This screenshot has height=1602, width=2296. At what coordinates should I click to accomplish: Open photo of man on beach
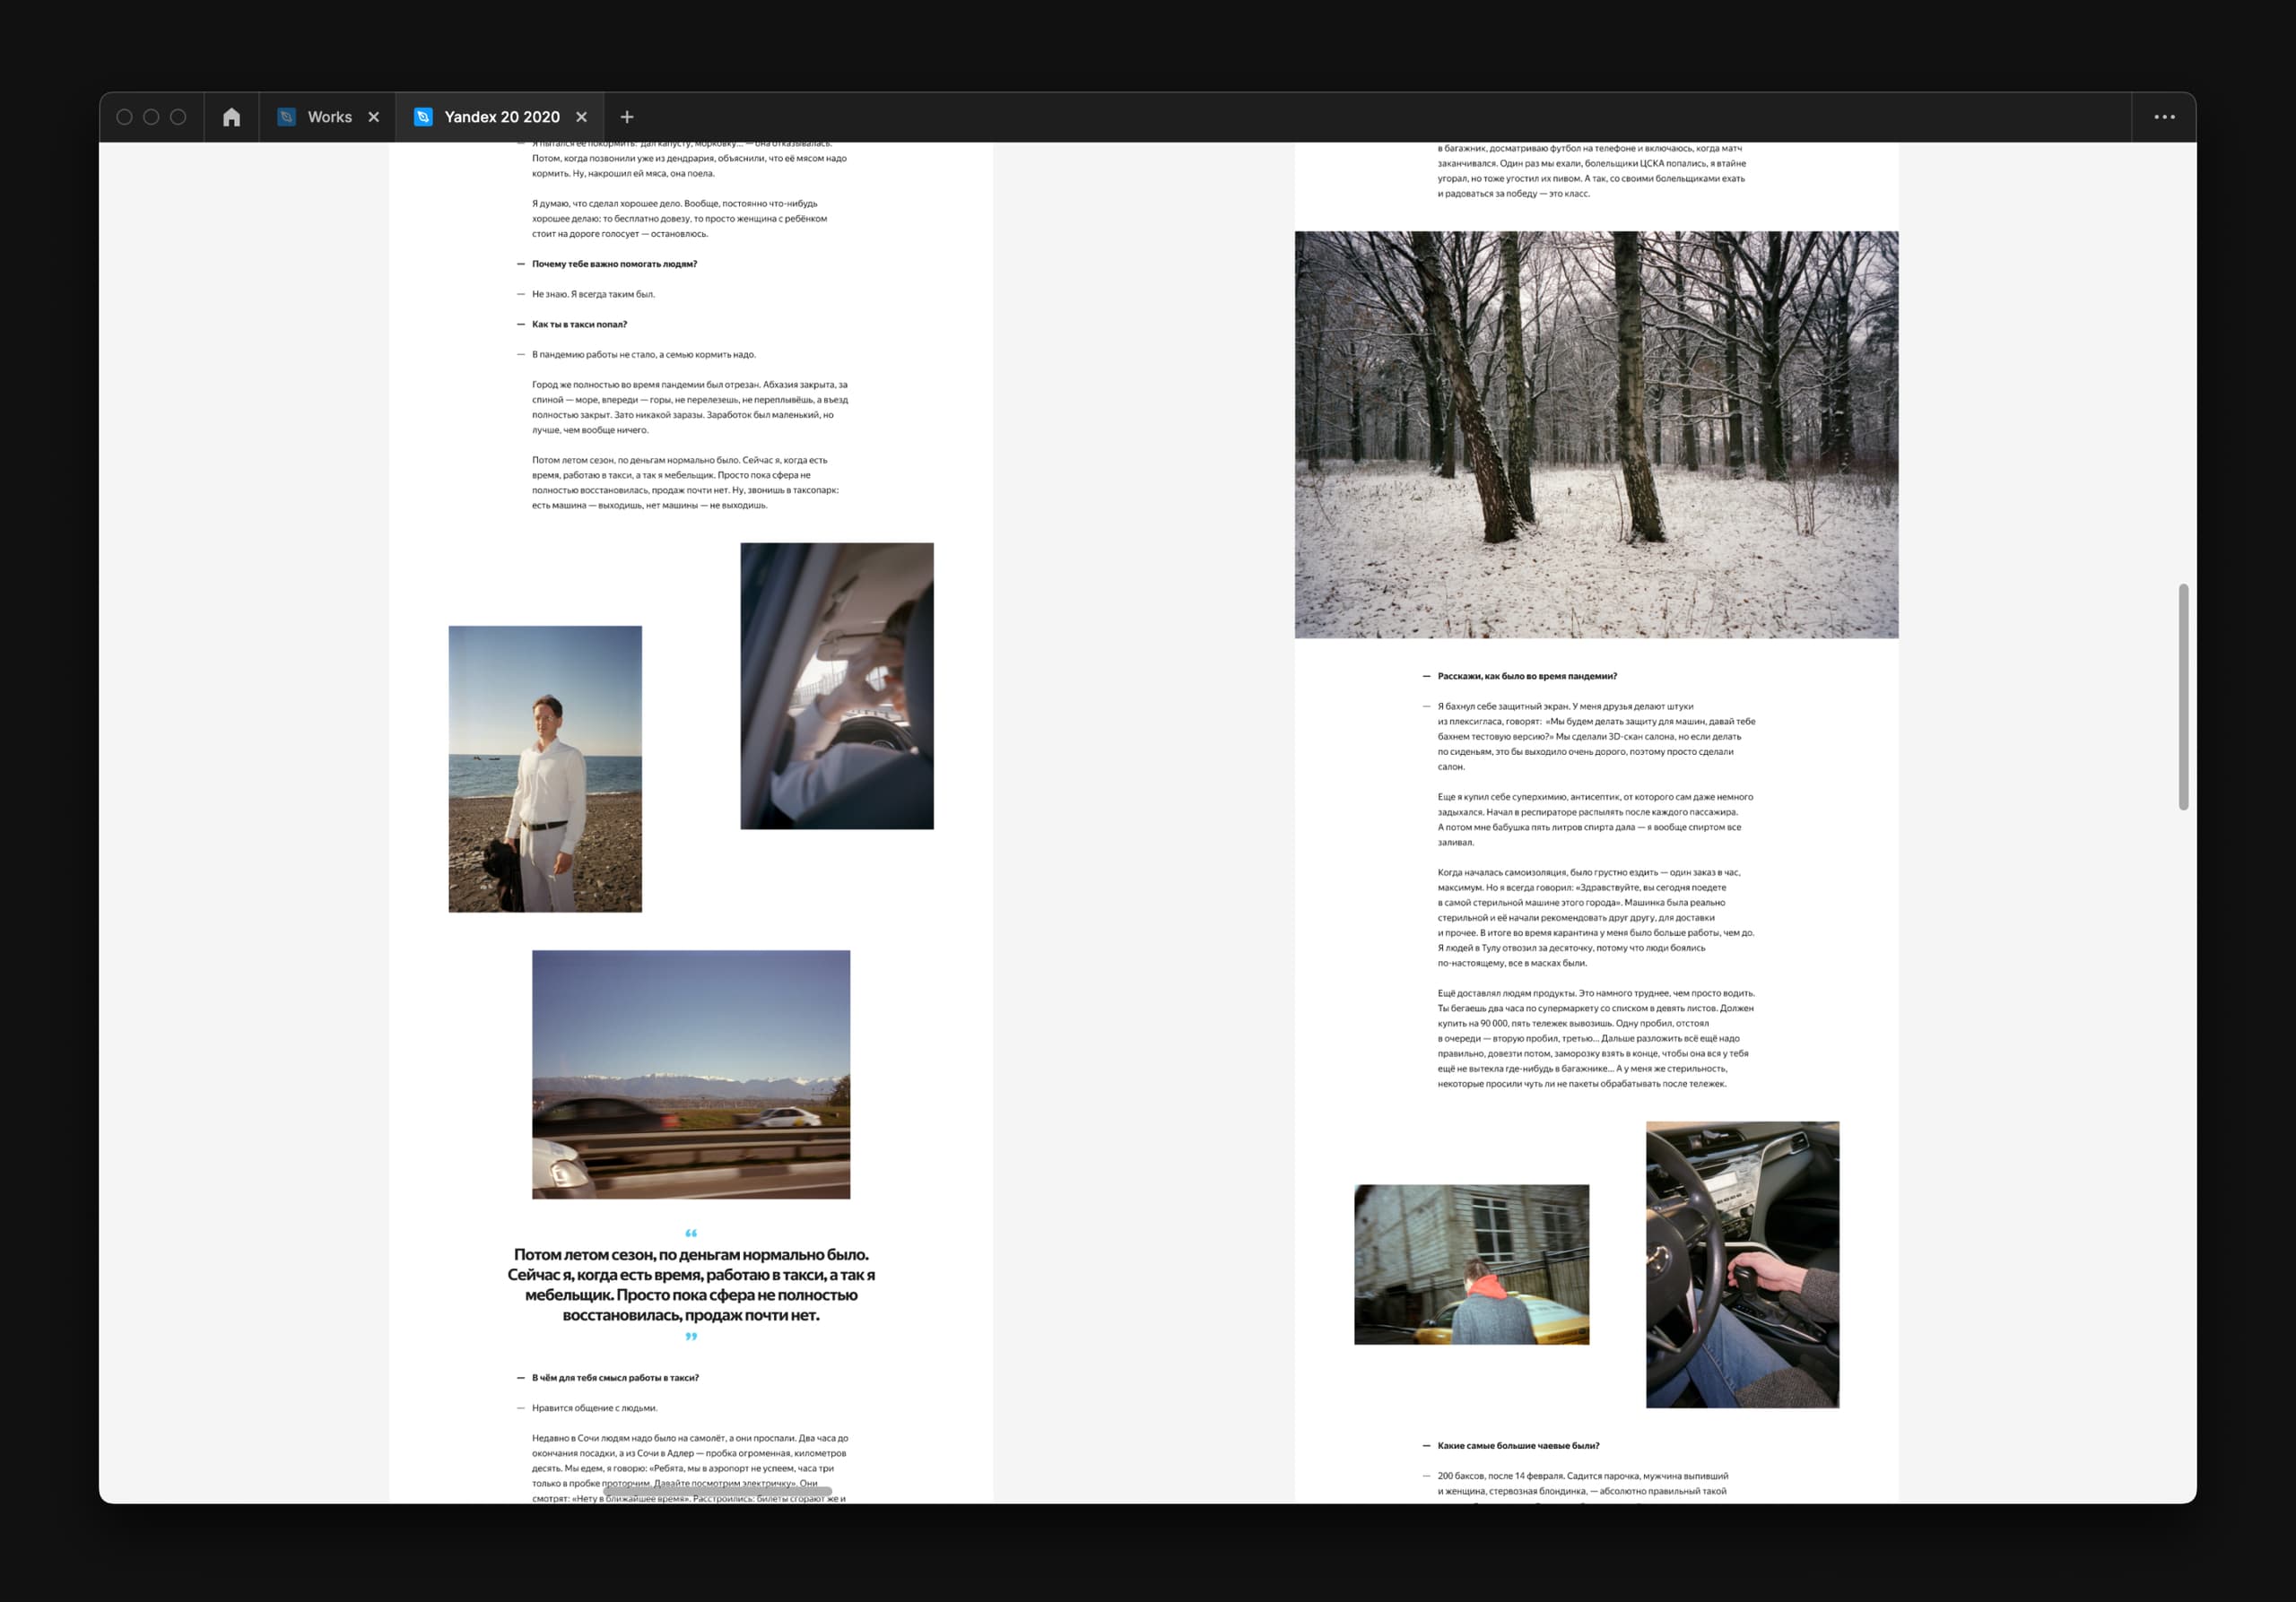[x=545, y=768]
